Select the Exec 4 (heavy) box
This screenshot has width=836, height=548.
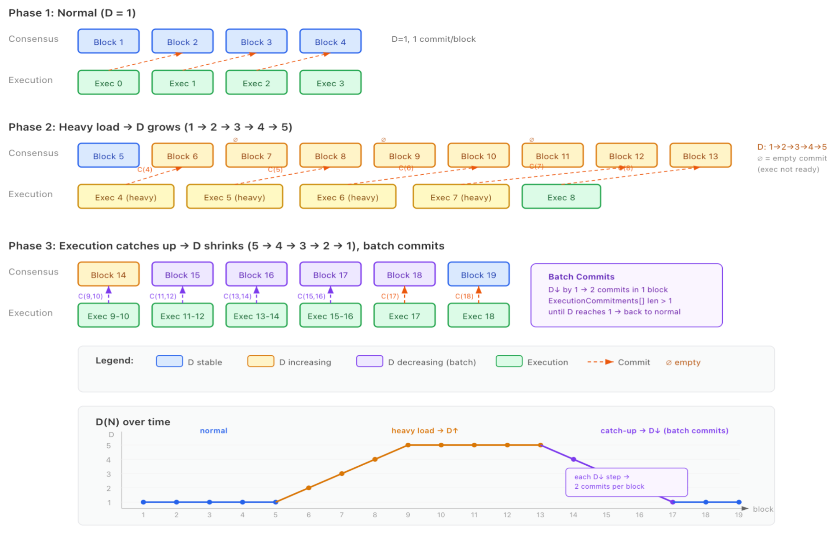point(126,197)
